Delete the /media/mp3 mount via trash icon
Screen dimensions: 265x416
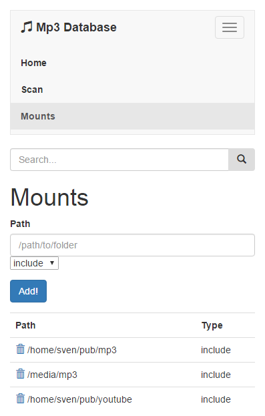pos(21,374)
